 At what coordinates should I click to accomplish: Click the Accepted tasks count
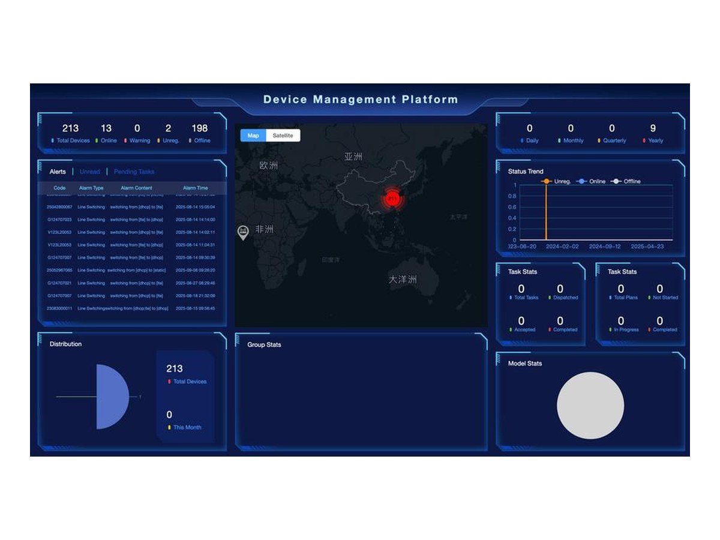coord(521,321)
